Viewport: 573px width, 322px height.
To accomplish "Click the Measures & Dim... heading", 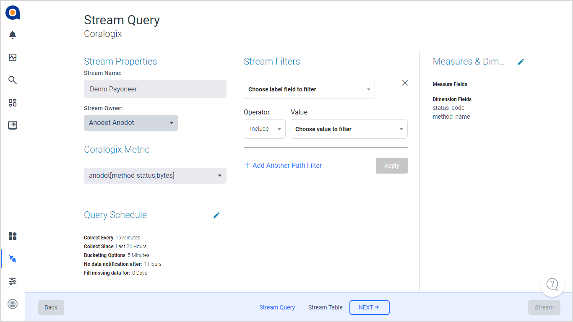I will (x=469, y=62).
